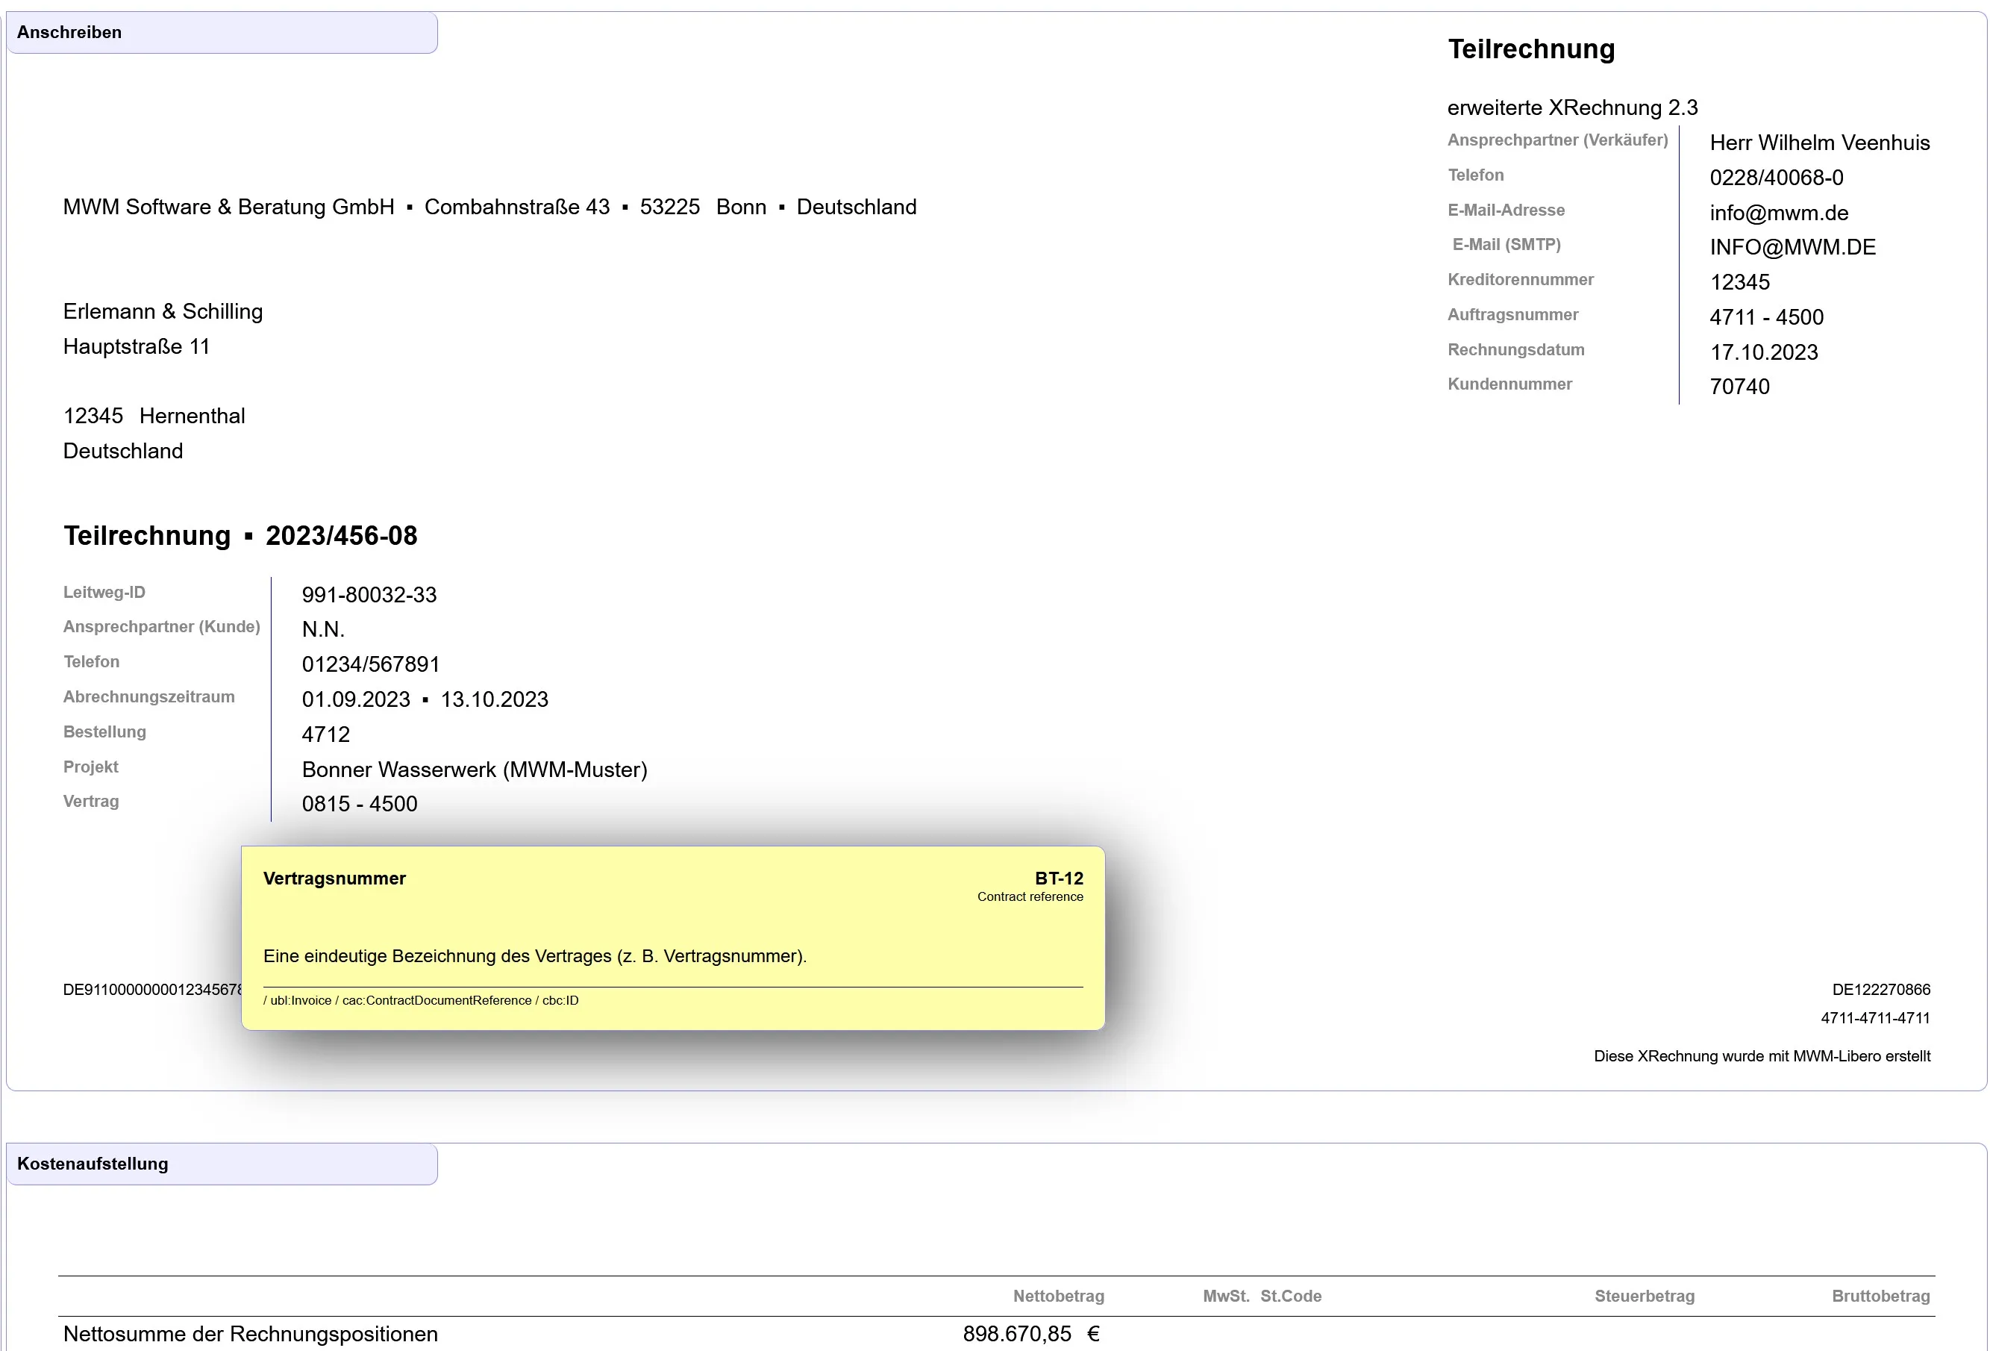Image resolution: width=1990 pixels, height=1351 pixels.
Task: Click the Bestellung label
Action: tap(104, 732)
